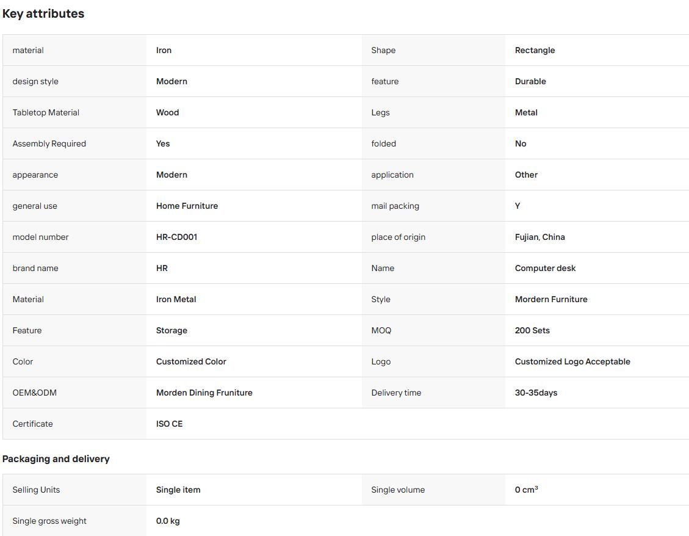The width and height of the screenshot is (689, 536).
Task: Select the 30-35days delivery time value
Action: coord(536,393)
